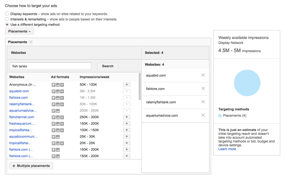Select the Display keywords radio option
This screenshot has height=178, width=286.
point(7,14)
